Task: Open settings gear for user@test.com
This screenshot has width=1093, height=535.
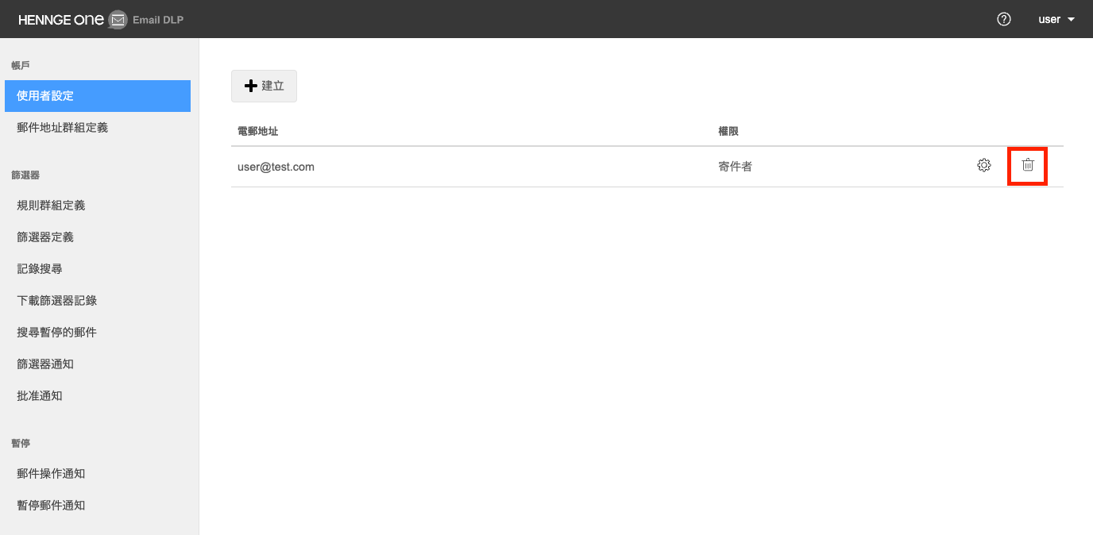Action: (984, 166)
